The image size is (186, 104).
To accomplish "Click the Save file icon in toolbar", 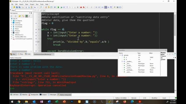I will click(17, 7).
